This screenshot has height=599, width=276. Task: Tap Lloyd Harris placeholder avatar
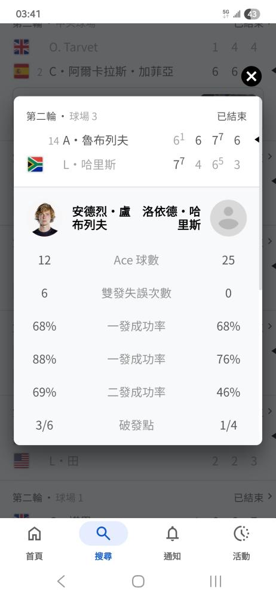point(228,218)
